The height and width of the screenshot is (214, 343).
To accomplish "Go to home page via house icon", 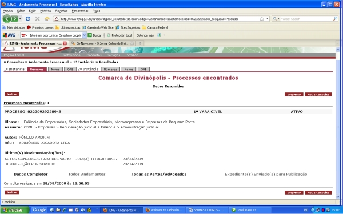I will coord(47,19).
